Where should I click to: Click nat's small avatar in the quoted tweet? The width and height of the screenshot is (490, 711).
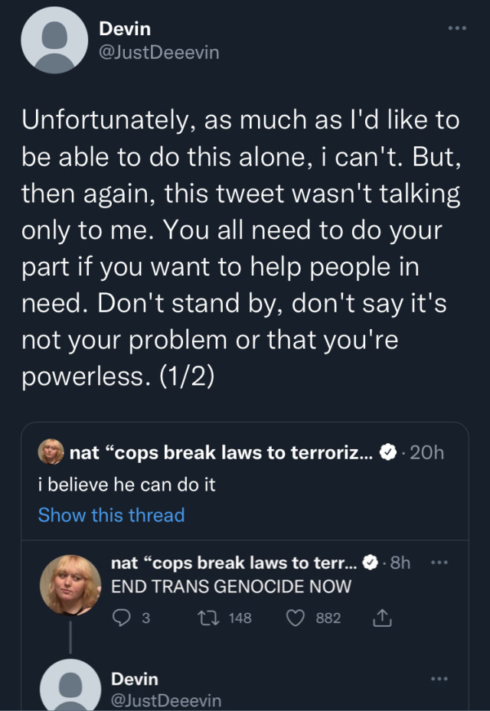(x=51, y=452)
